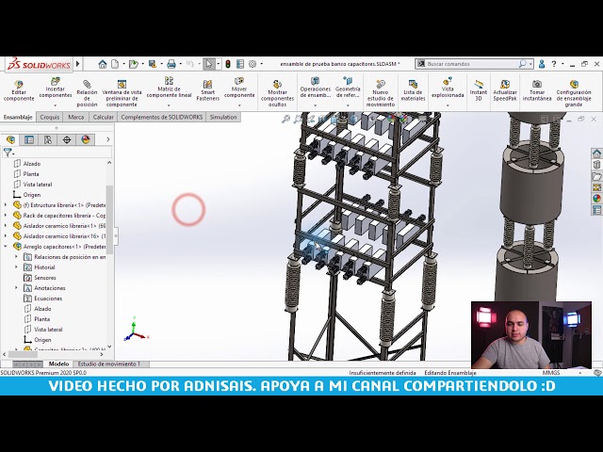Switch to the Calcular tab
The image size is (603, 452).
(103, 117)
